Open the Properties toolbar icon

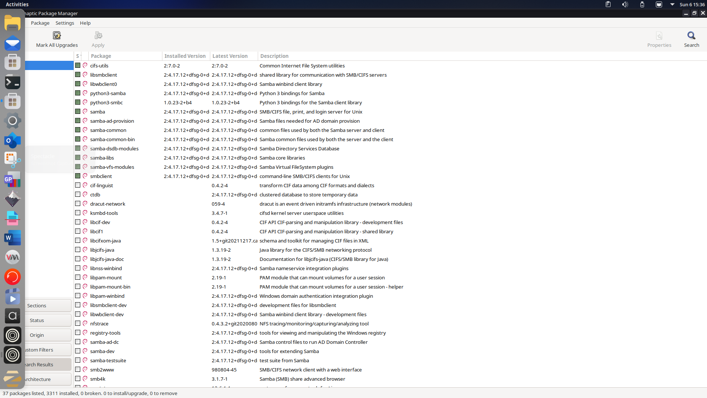(659, 35)
